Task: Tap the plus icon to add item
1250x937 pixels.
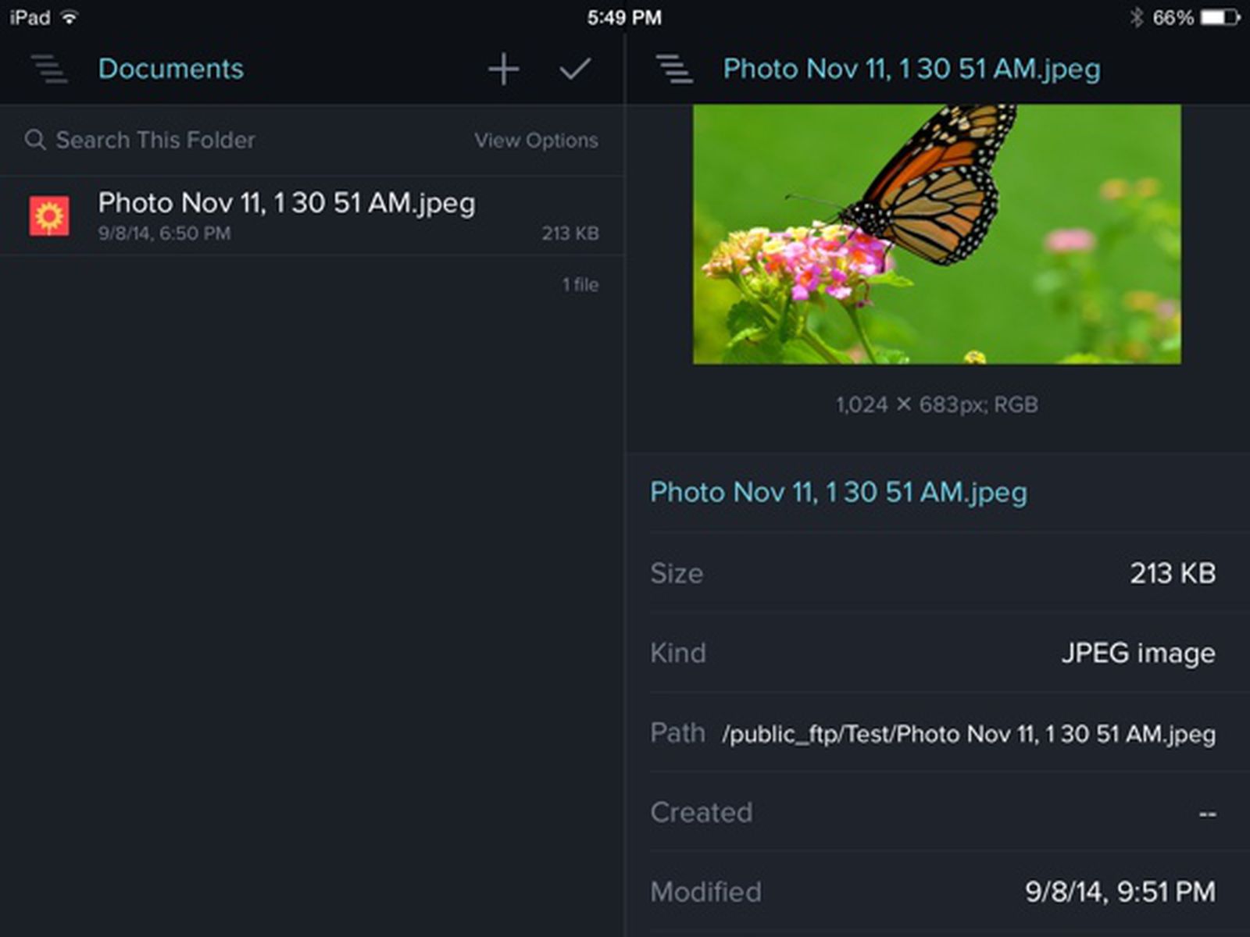Action: tap(504, 69)
